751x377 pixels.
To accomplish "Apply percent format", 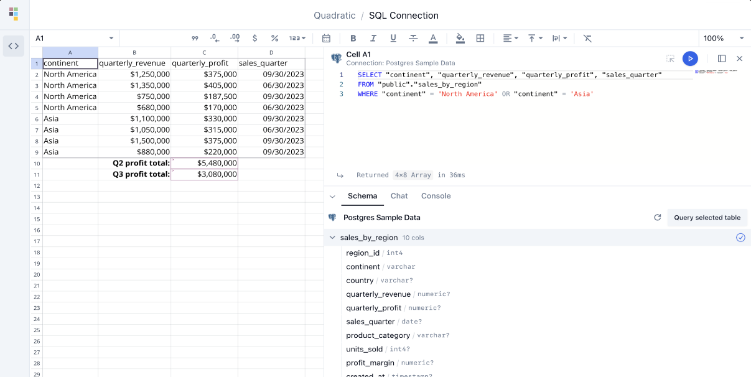I will pyautogui.click(x=274, y=38).
